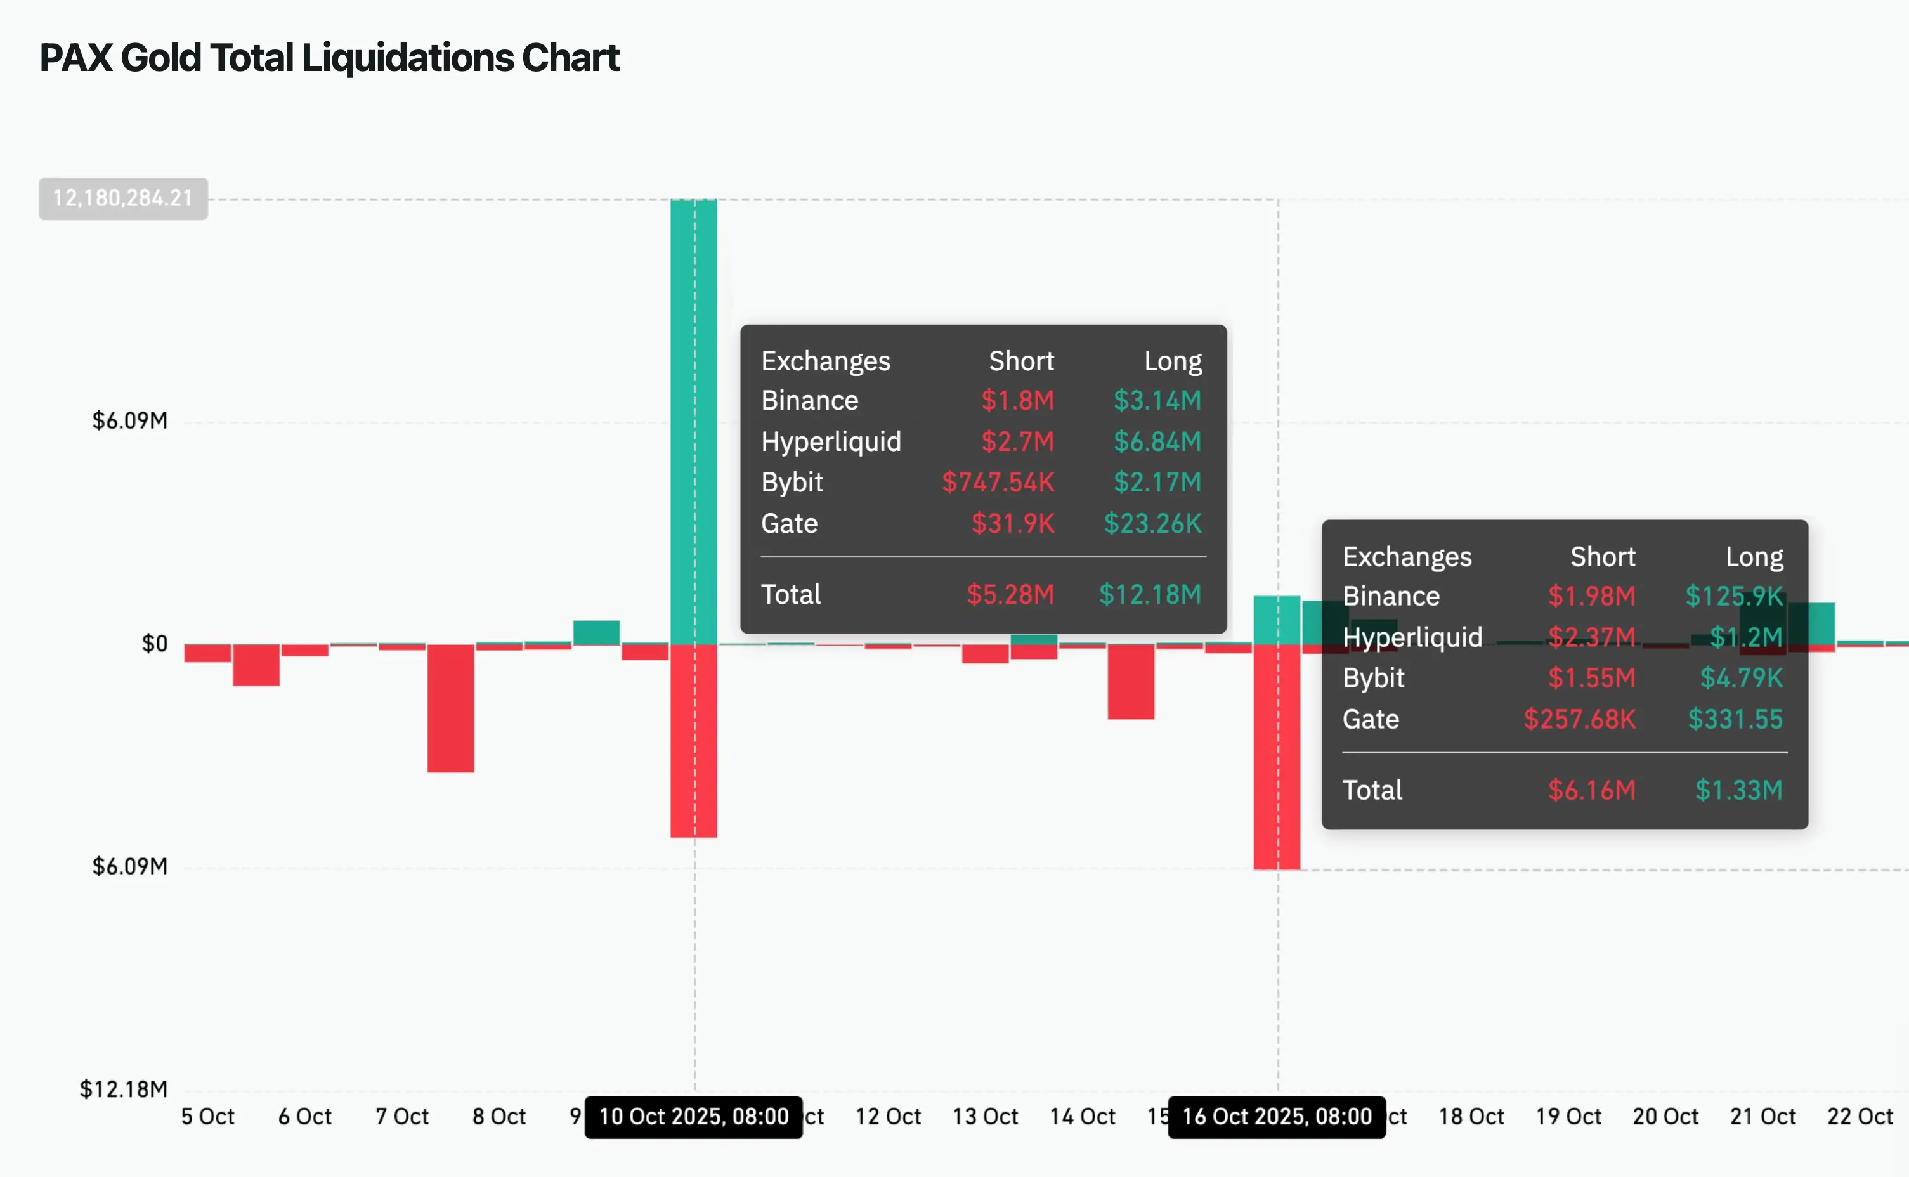
Task: Select the 16 Oct 2025, 08:00 time marker
Action: click(x=1276, y=1116)
